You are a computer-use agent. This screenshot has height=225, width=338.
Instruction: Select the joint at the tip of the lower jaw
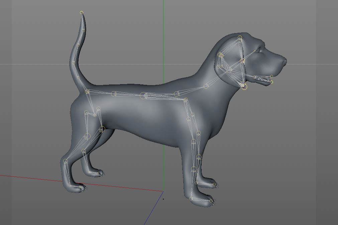click(271, 82)
